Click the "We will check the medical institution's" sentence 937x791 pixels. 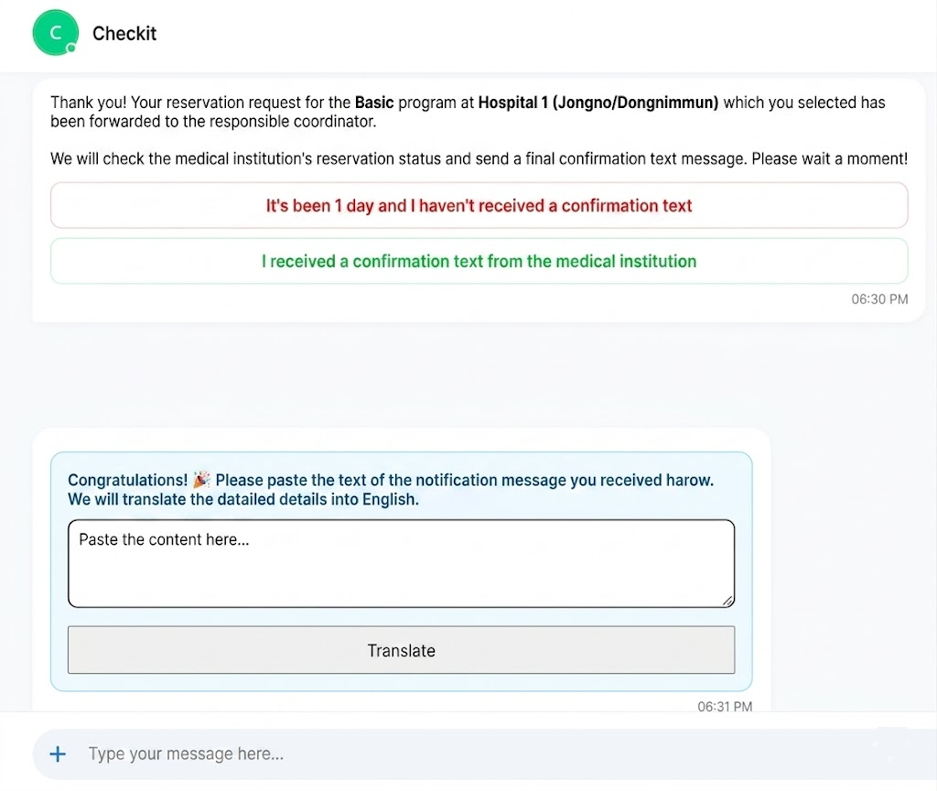(x=479, y=159)
